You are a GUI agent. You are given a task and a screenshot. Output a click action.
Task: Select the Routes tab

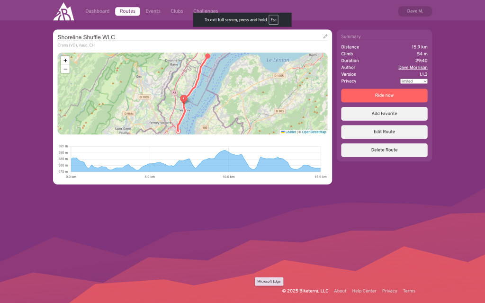[x=127, y=11]
